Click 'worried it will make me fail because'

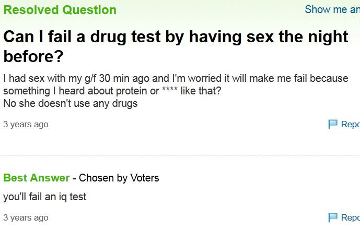(268, 78)
